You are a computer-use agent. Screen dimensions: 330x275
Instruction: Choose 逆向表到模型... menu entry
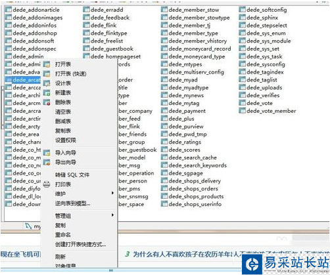tap(73, 203)
